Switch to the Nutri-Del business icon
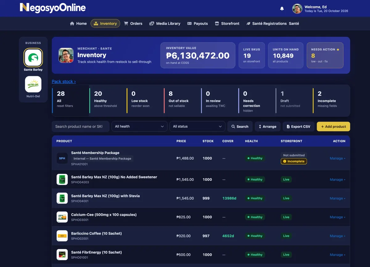Screen dimensions: 370x267 pyautogui.click(x=33, y=84)
